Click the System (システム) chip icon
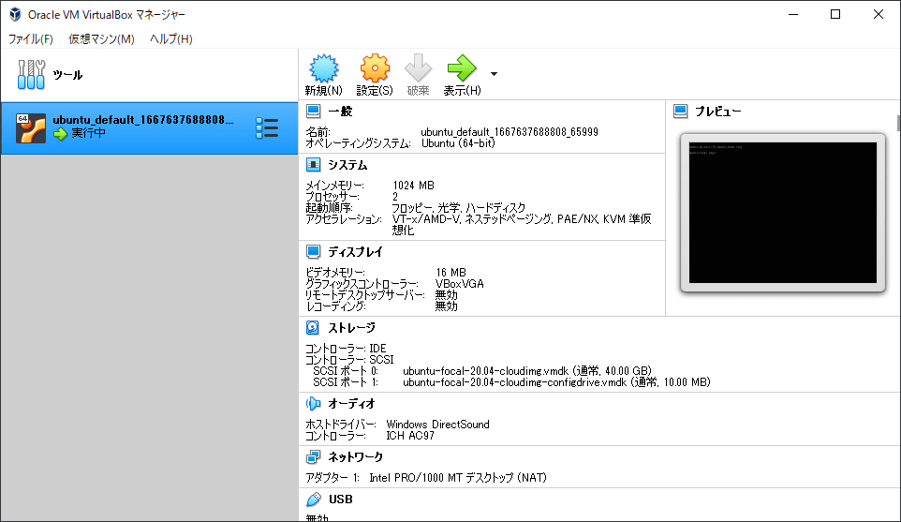 (313, 165)
